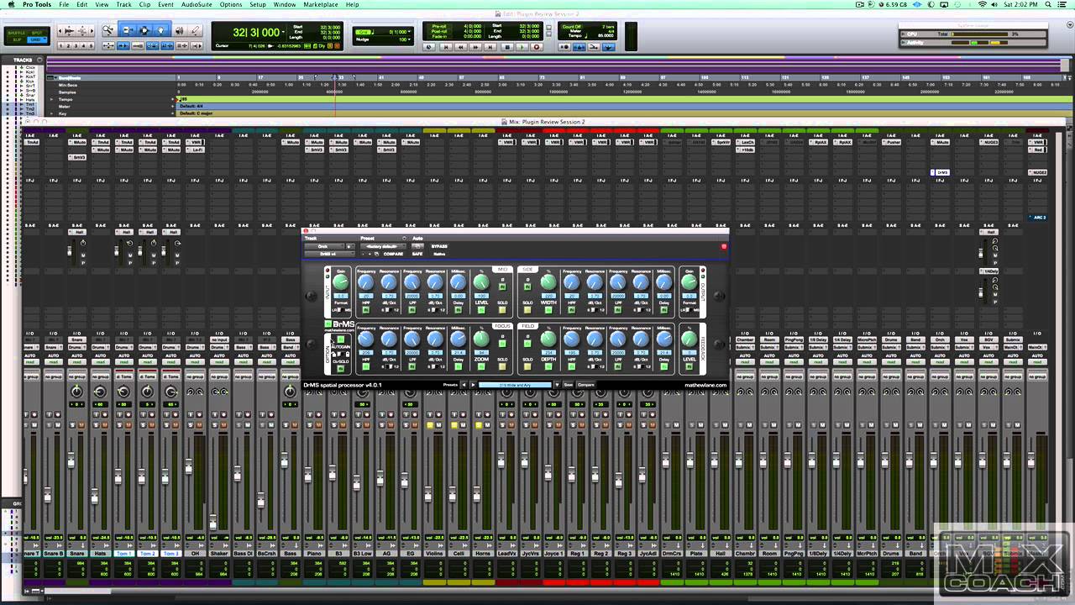Click the preset name field in the DrMS bar
Image resolution: width=1075 pixels, height=605 pixels.
[x=515, y=385]
